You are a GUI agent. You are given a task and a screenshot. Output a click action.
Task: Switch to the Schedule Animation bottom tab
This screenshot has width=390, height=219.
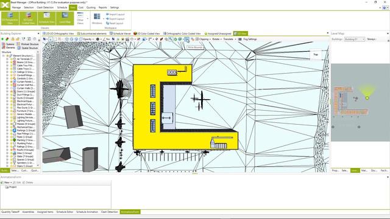point(87,212)
